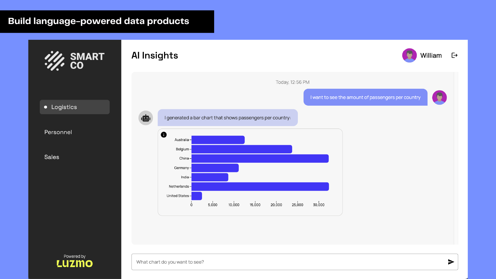Click the United States bar
This screenshot has height=279, width=496.
[197, 196]
